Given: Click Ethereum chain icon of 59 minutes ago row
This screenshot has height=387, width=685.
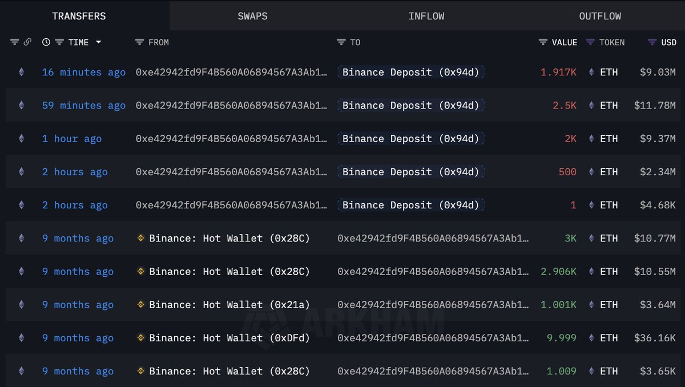Looking at the screenshot, I should pyautogui.click(x=22, y=105).
